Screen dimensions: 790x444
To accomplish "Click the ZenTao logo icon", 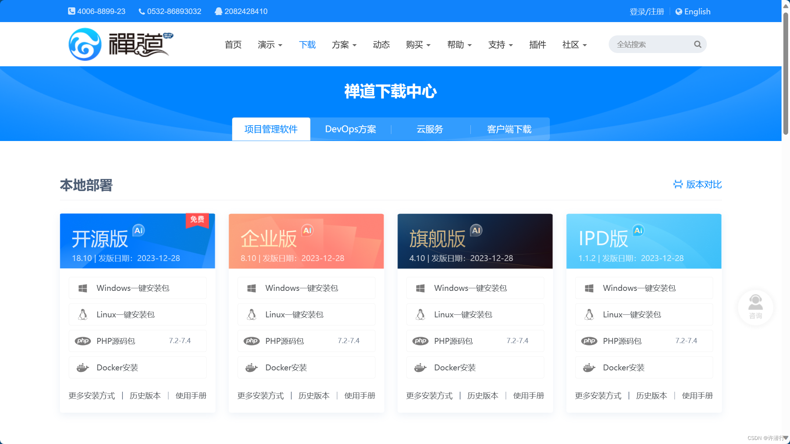I will (85, 44).
